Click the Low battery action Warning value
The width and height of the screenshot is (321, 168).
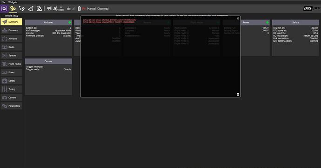[314, 41]
